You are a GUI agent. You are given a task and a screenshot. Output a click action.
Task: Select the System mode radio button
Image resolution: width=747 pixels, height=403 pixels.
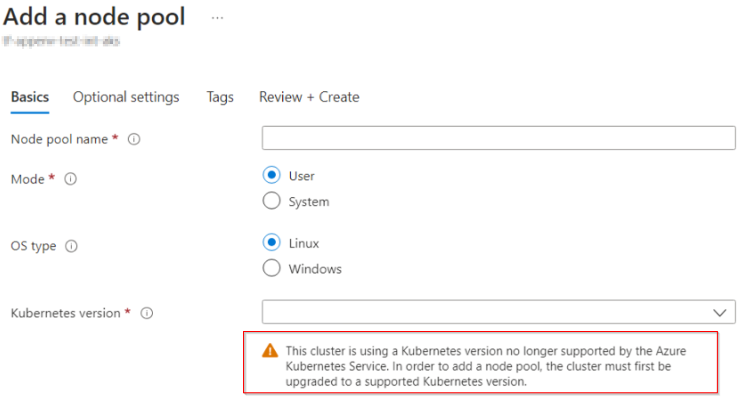point(272,201)
